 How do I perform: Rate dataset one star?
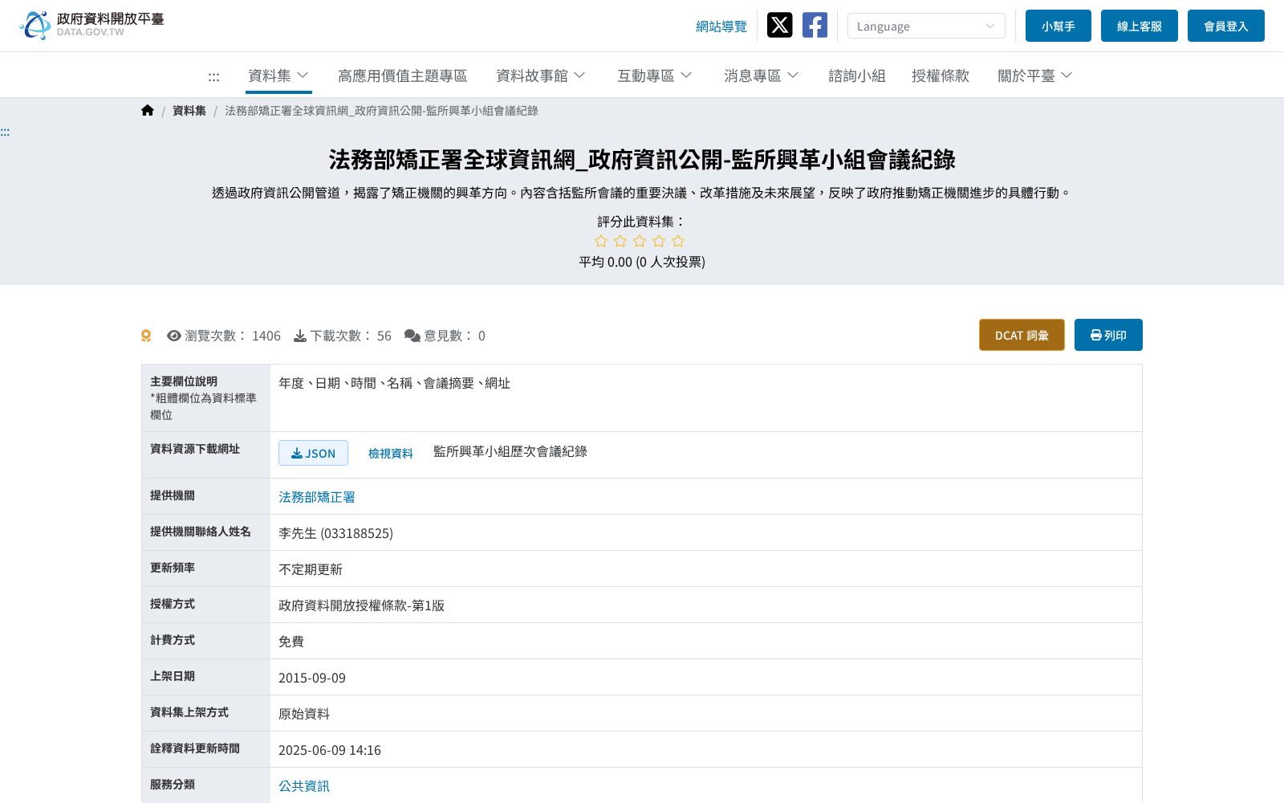(601, 241)
